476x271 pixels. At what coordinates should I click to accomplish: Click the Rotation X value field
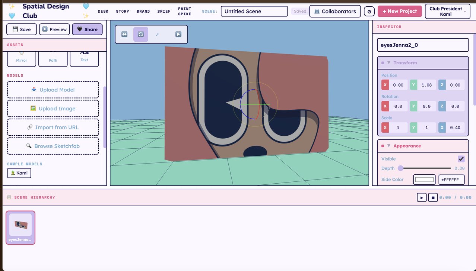click(398, 106)
